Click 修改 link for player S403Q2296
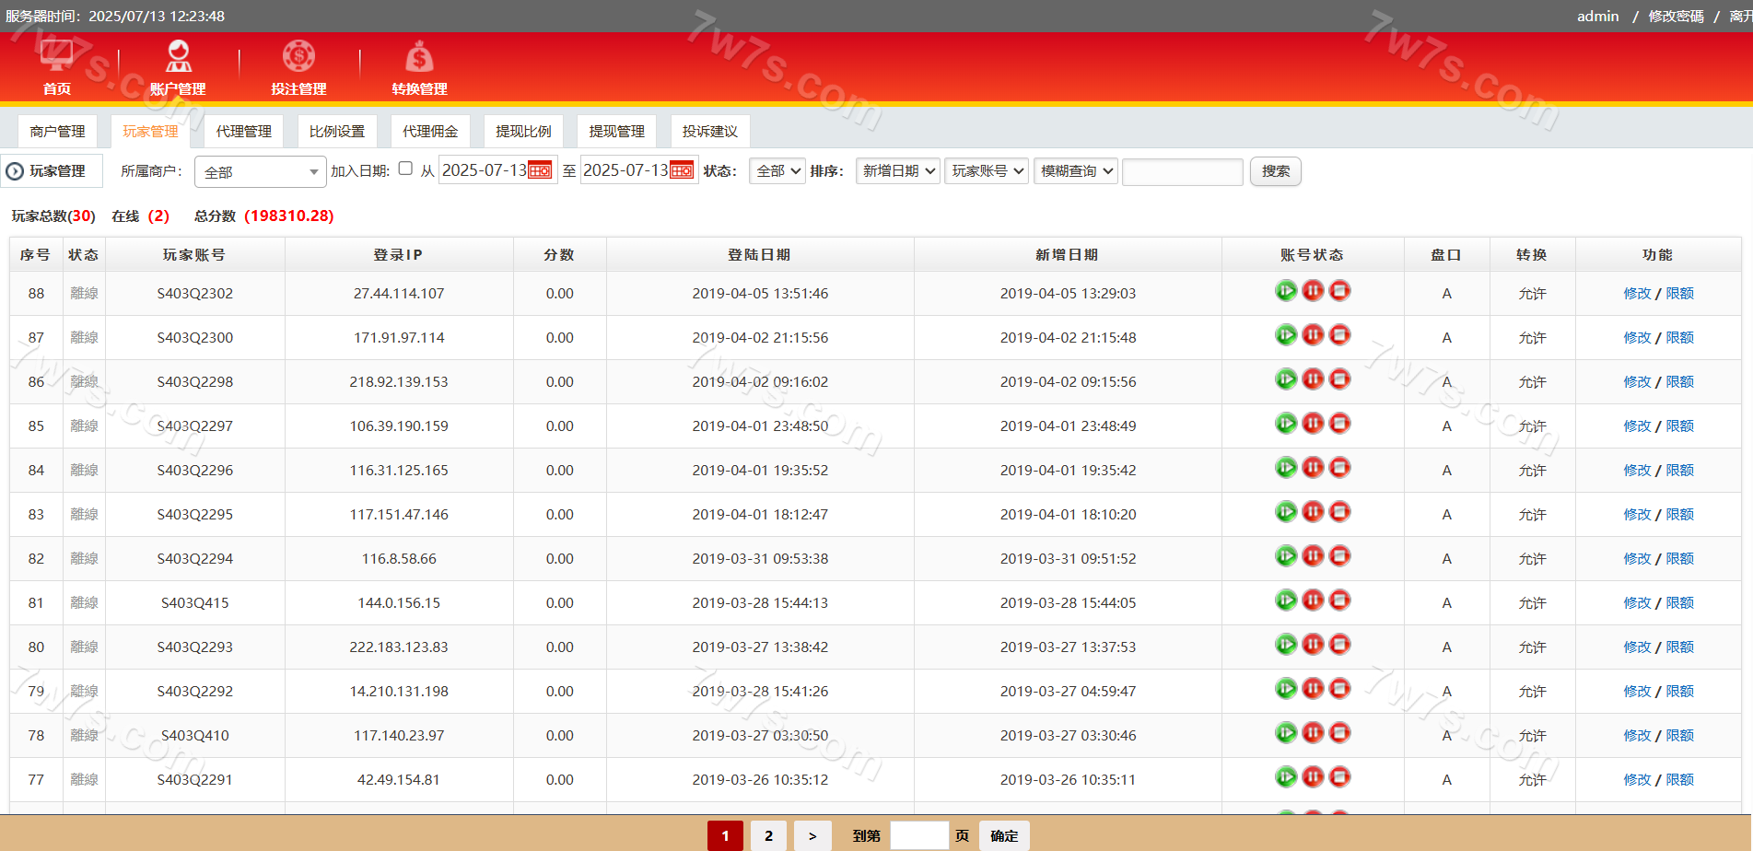The image size is (1753, 851). click(x=1637, y=471)
